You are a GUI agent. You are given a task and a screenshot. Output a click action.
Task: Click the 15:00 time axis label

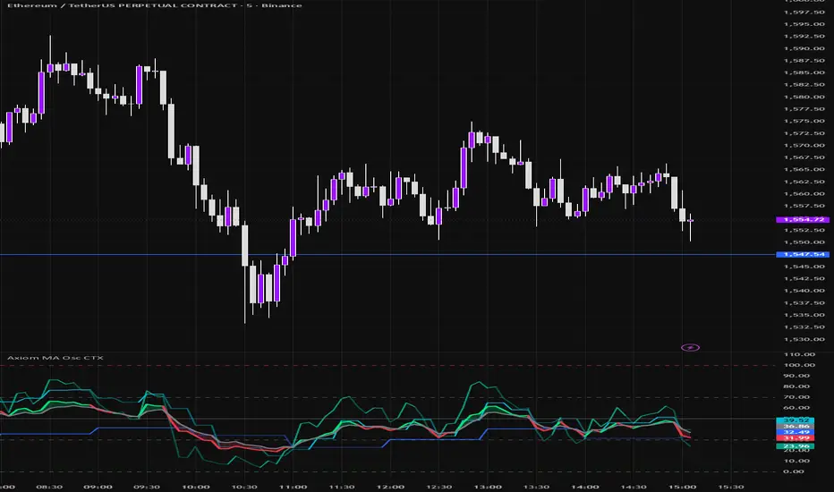(x=683, y=487)
